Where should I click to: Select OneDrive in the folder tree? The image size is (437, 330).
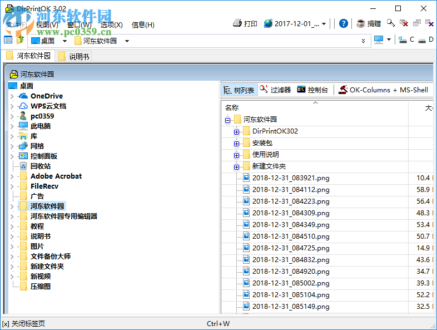(x=47, y=96)
